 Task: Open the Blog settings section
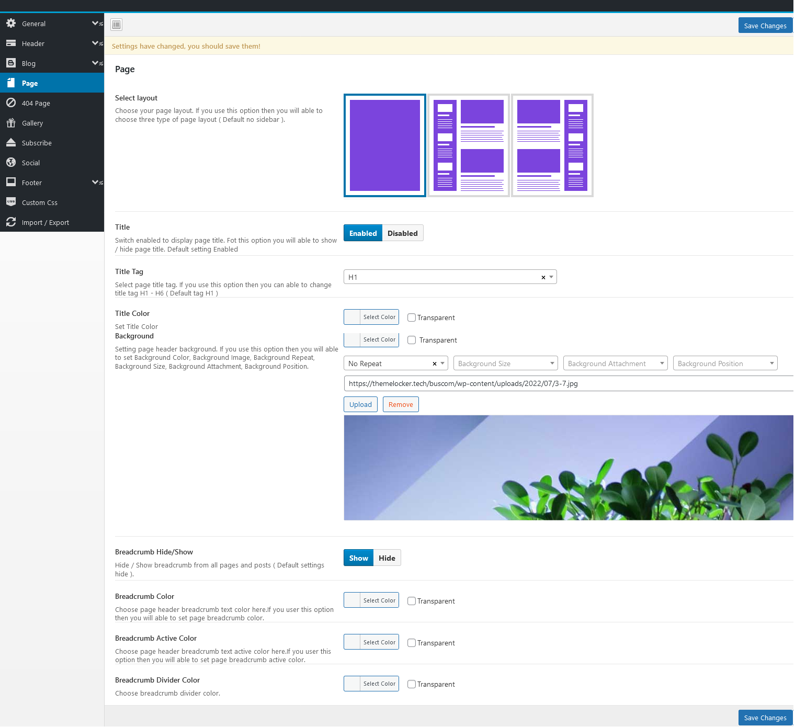tap(29, 63)
